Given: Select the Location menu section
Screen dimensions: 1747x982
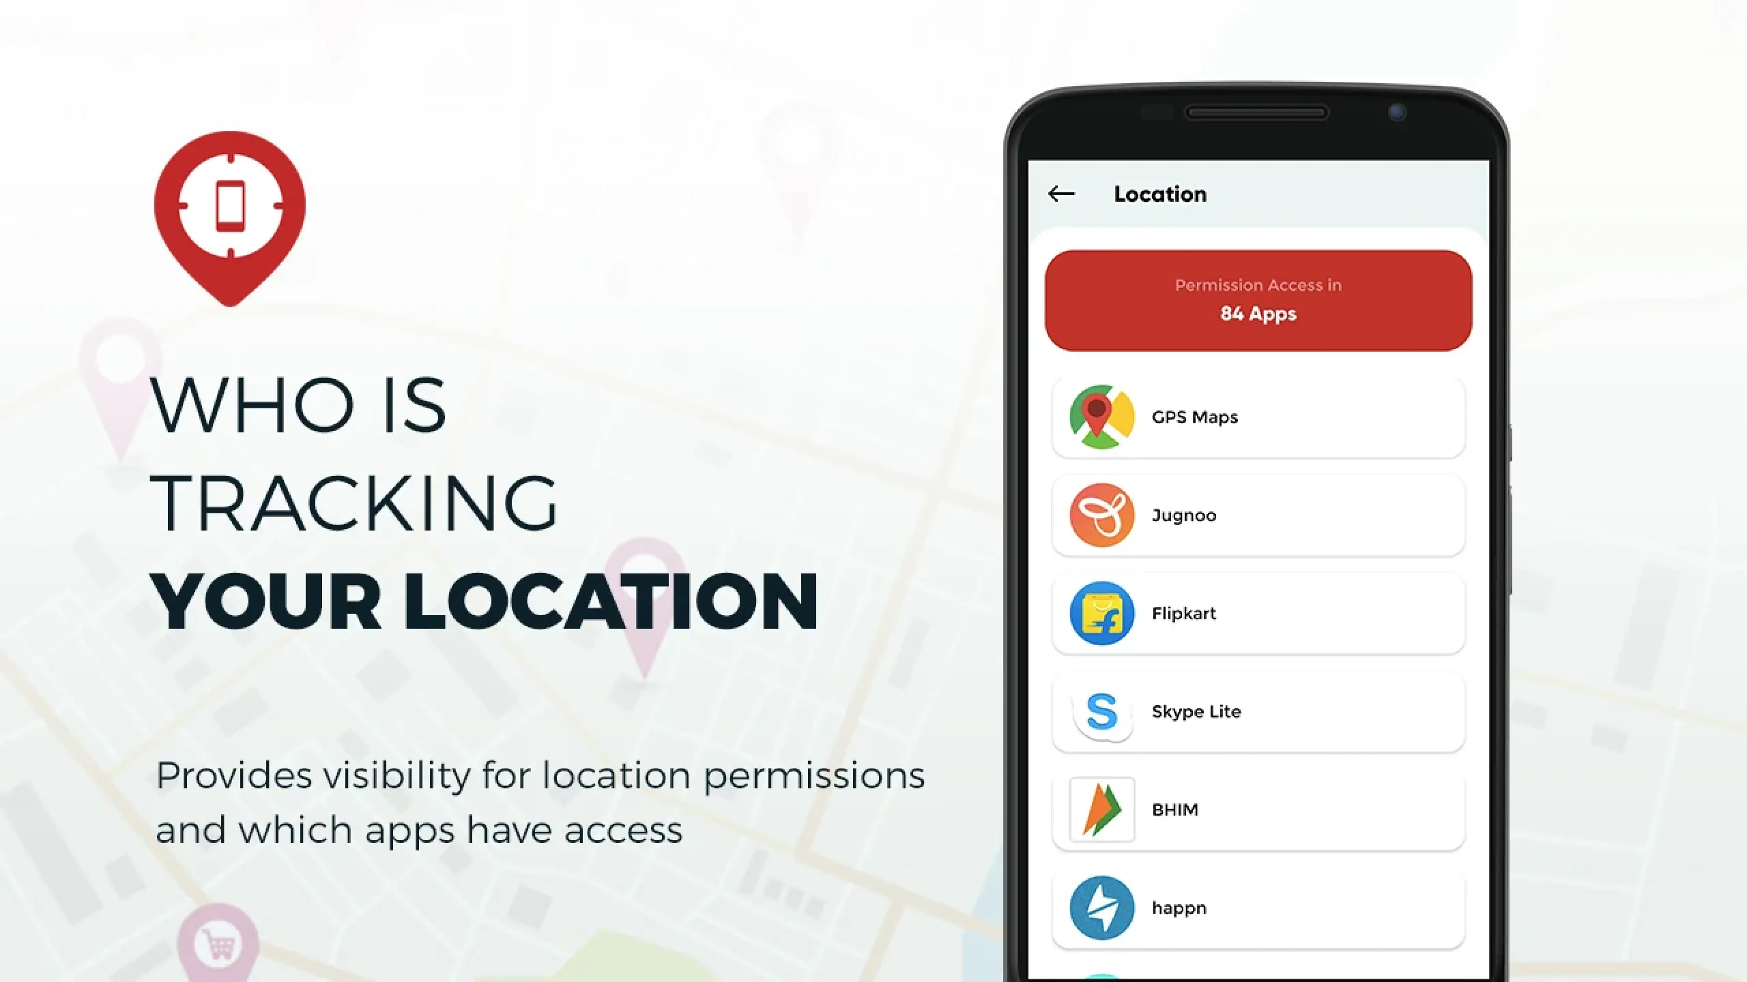Looking at the screenshot, I should click(x=1159, y=193).
